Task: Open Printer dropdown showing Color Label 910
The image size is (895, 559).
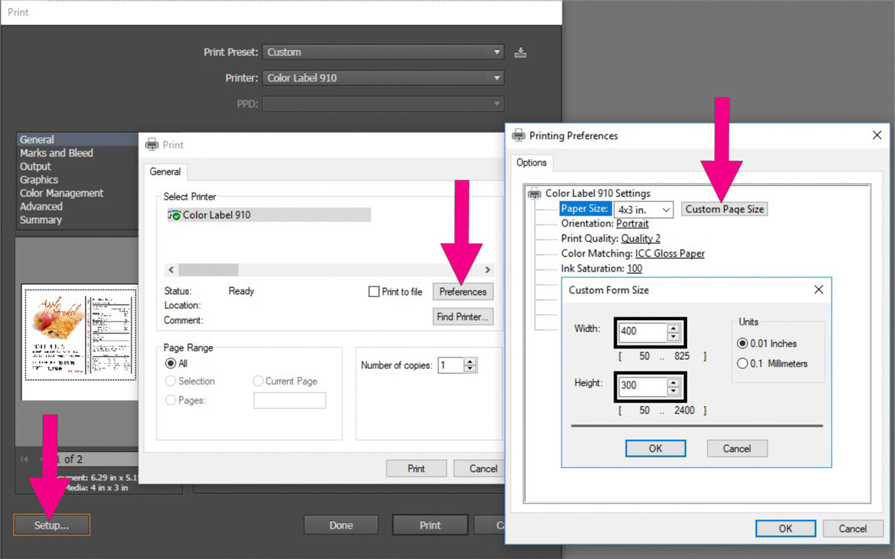Action: (383, 78)
